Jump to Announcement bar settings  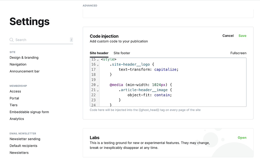coord(25,71)
